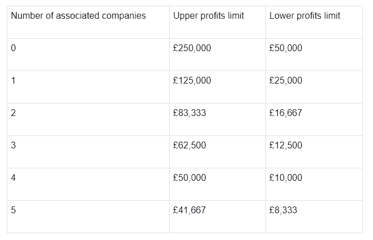Click the £16,667 lower limit cell
Viewport: 373px width, 240px height.
[286, 113]
